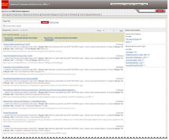
Task: Click the MergerTalk query input field
Action: [21, 21]
